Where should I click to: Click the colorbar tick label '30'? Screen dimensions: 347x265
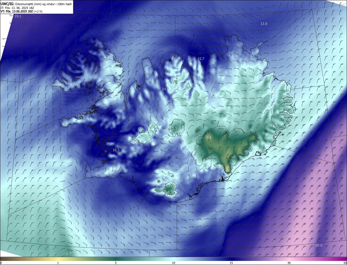289,263
